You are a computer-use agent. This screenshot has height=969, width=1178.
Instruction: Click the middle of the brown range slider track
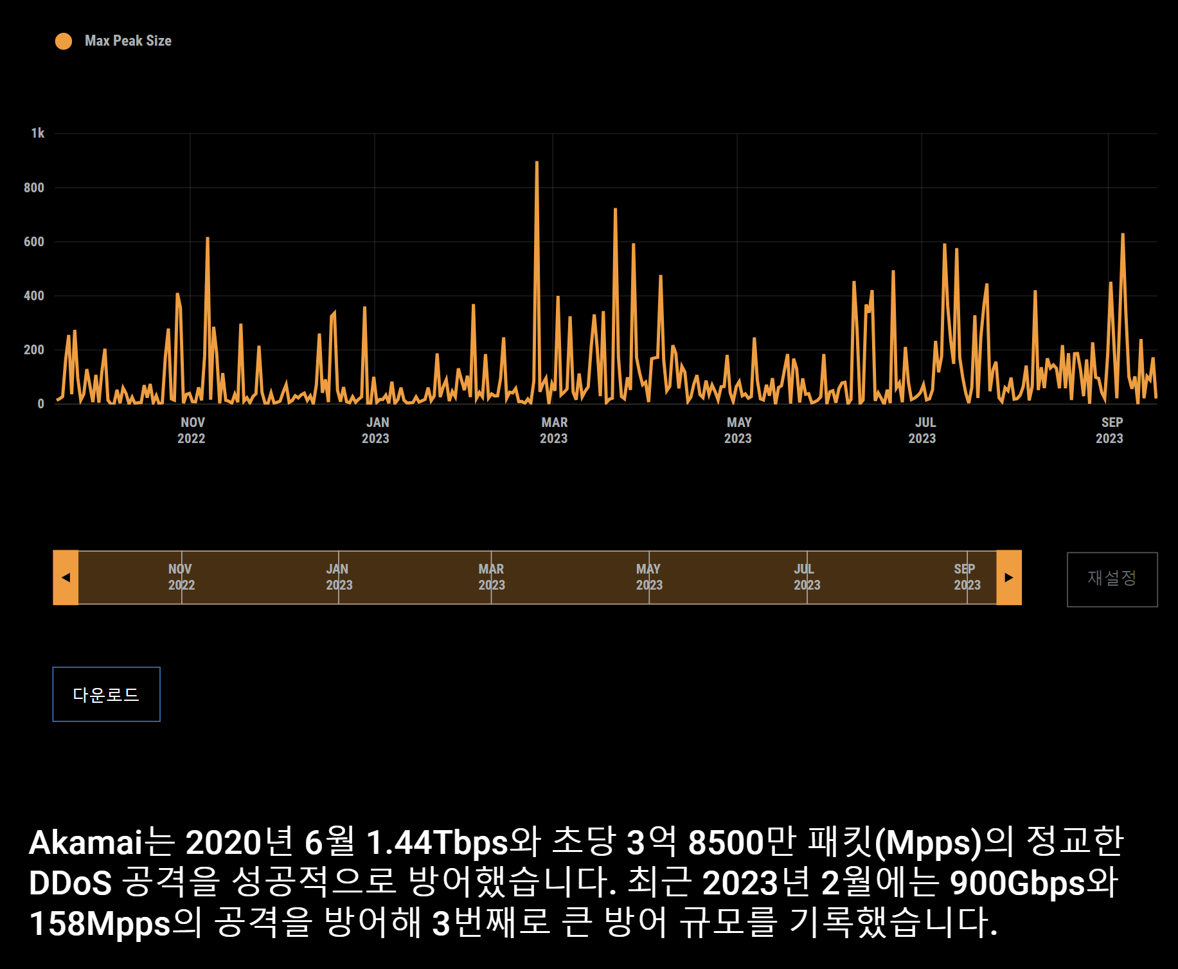point(537,577)
